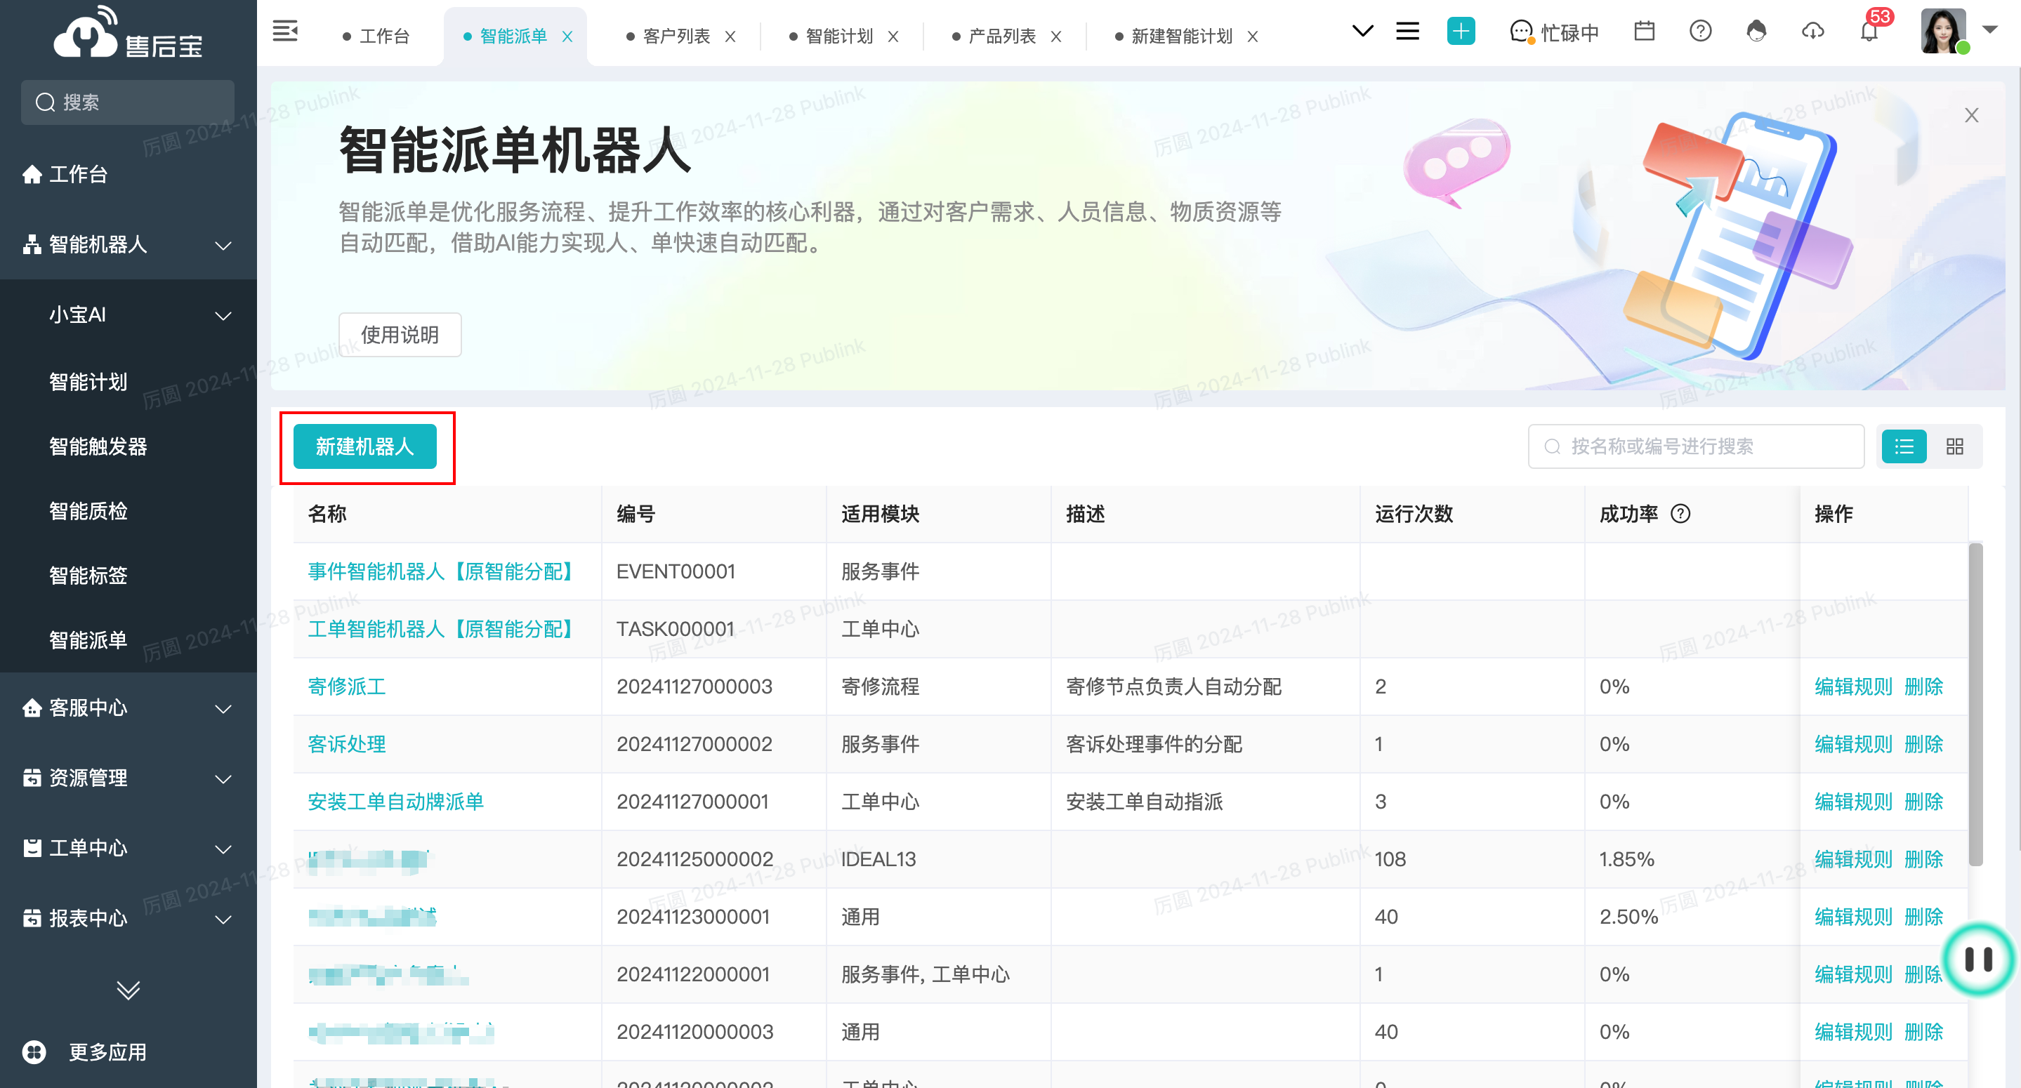Click 删除 in row 20241125000002

[x=1923, y=860]
